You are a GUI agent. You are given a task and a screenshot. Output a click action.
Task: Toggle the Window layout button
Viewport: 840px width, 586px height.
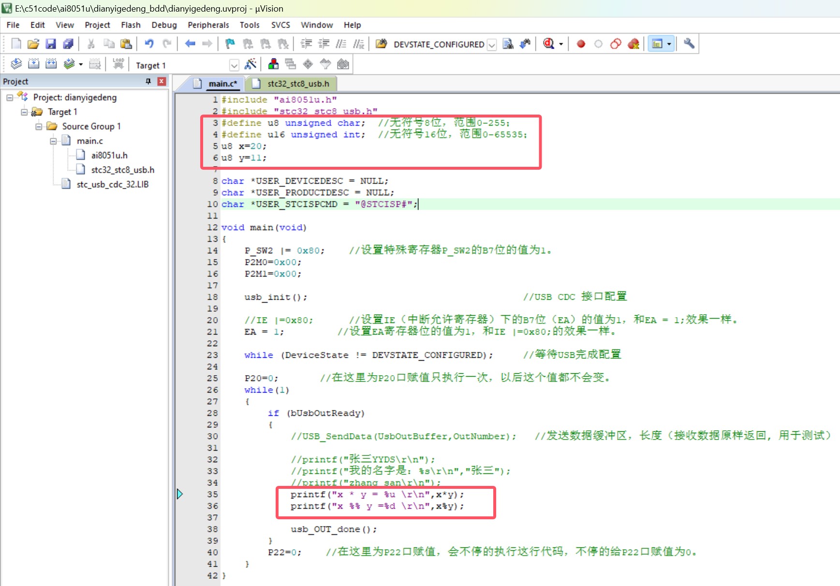click(657, 44)
